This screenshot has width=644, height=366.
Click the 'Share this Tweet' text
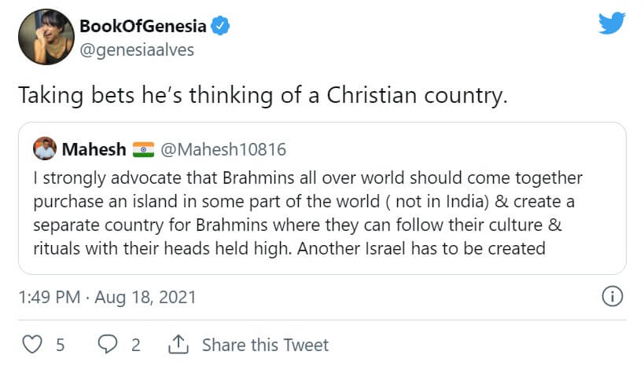(265, 345)
